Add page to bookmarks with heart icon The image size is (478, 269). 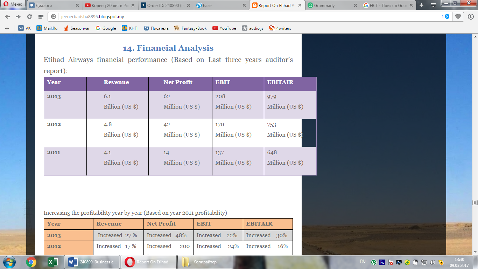click(x=458, y=16)
